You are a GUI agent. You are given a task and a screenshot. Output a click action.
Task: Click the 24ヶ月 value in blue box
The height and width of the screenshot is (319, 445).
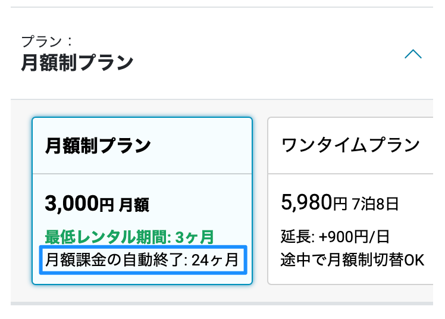215,260
